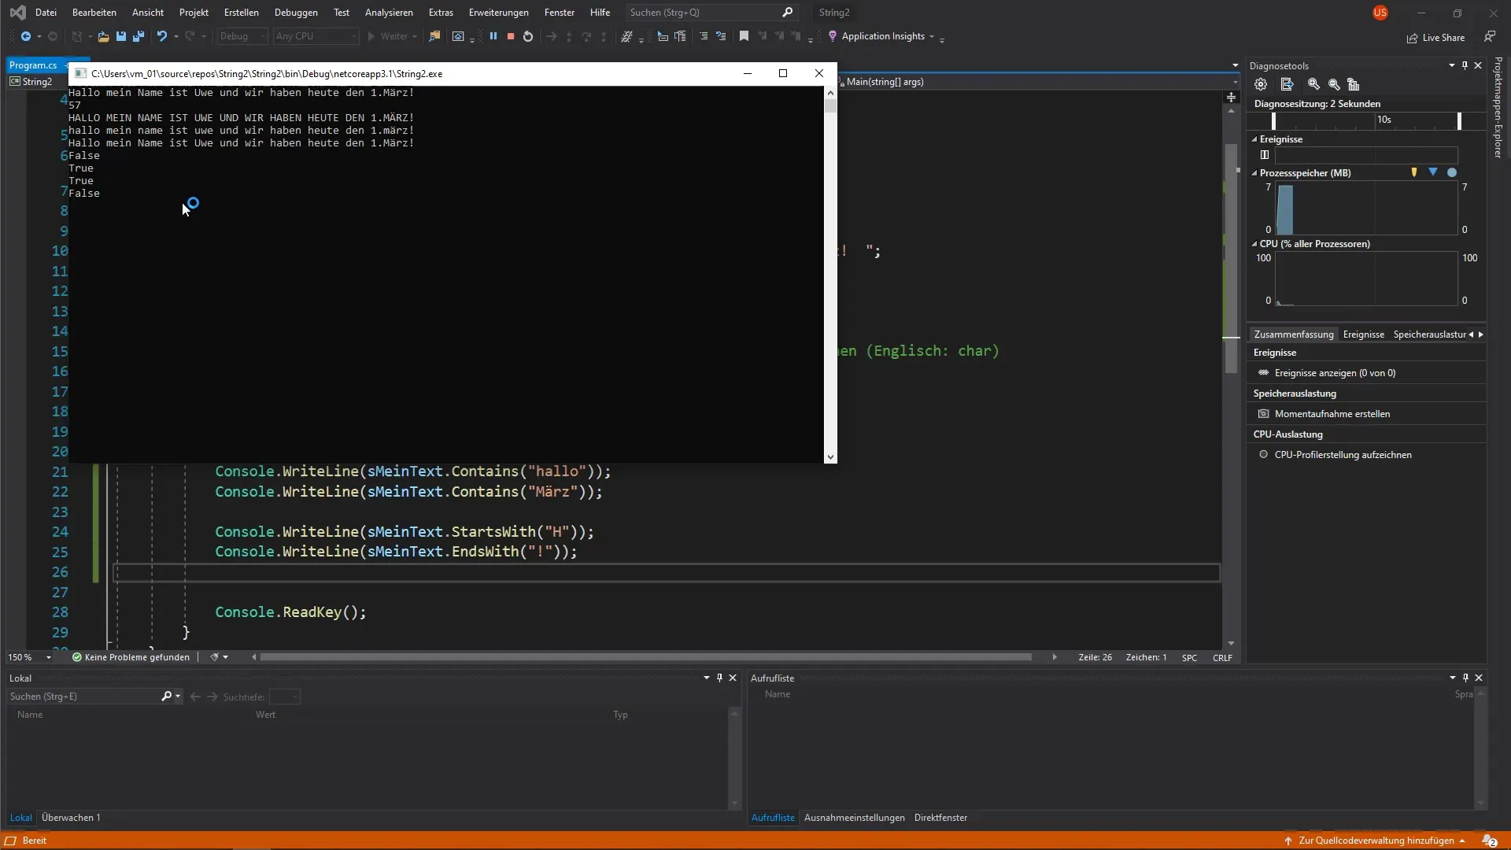
Task: Close the Lokal panel
Action: pyautogui.click(x=733, y=678)
